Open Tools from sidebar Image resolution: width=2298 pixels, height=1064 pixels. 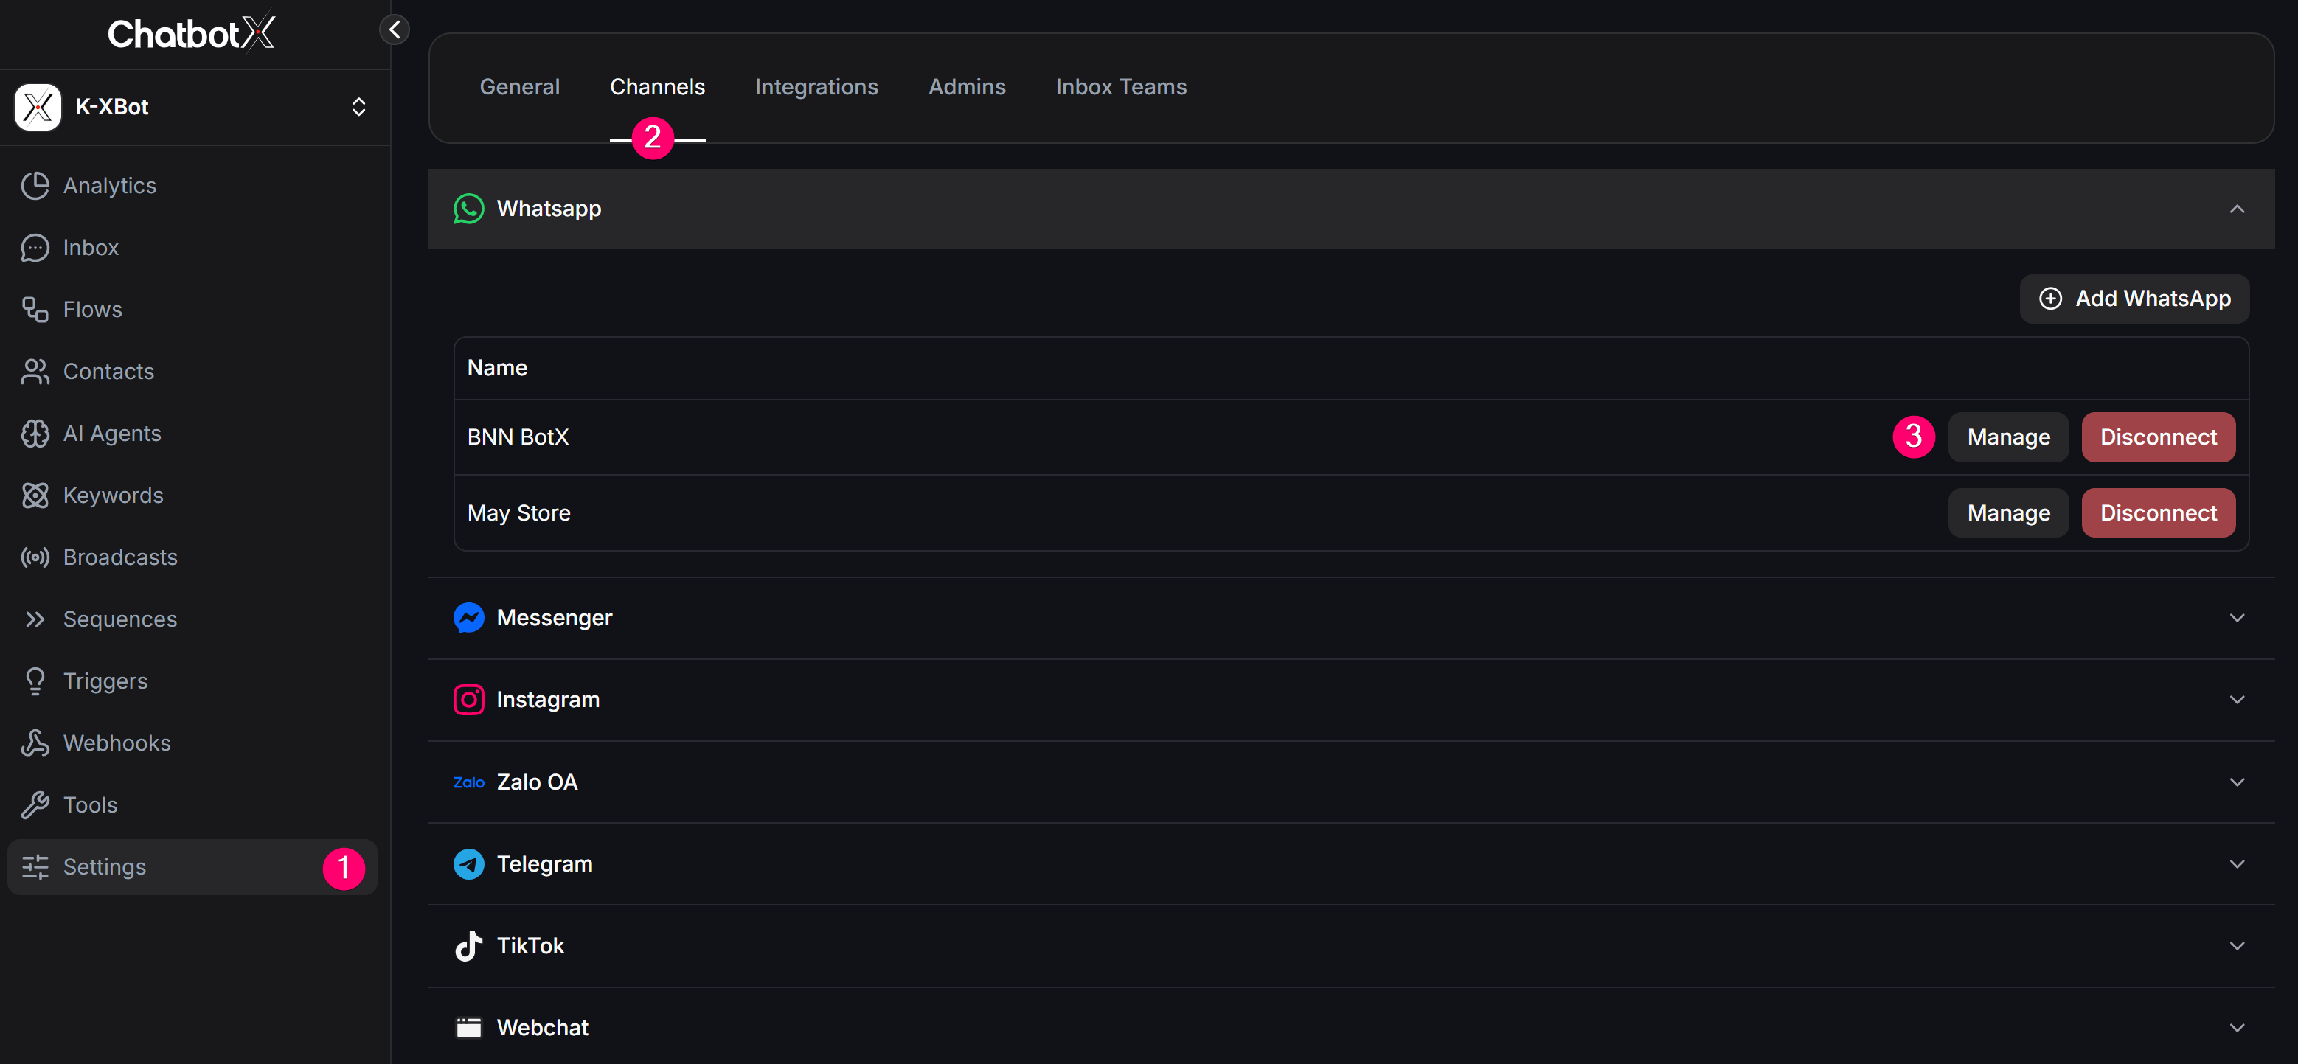(192, 805)
